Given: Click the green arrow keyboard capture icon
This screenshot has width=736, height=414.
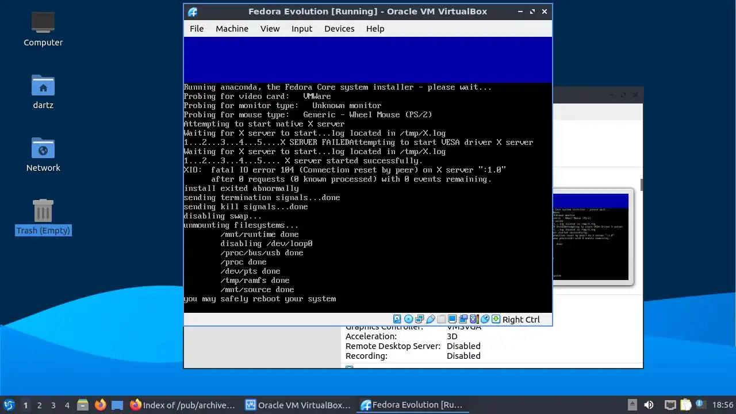Looking at the screenshot, I should (x=496, y=319).
